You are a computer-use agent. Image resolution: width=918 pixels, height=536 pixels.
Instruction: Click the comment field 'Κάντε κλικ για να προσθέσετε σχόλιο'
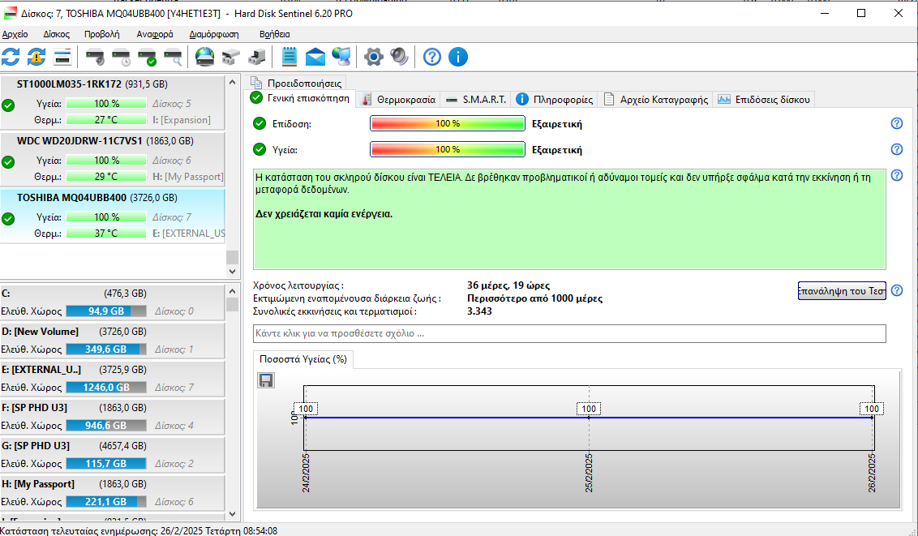tap(569, 333)
